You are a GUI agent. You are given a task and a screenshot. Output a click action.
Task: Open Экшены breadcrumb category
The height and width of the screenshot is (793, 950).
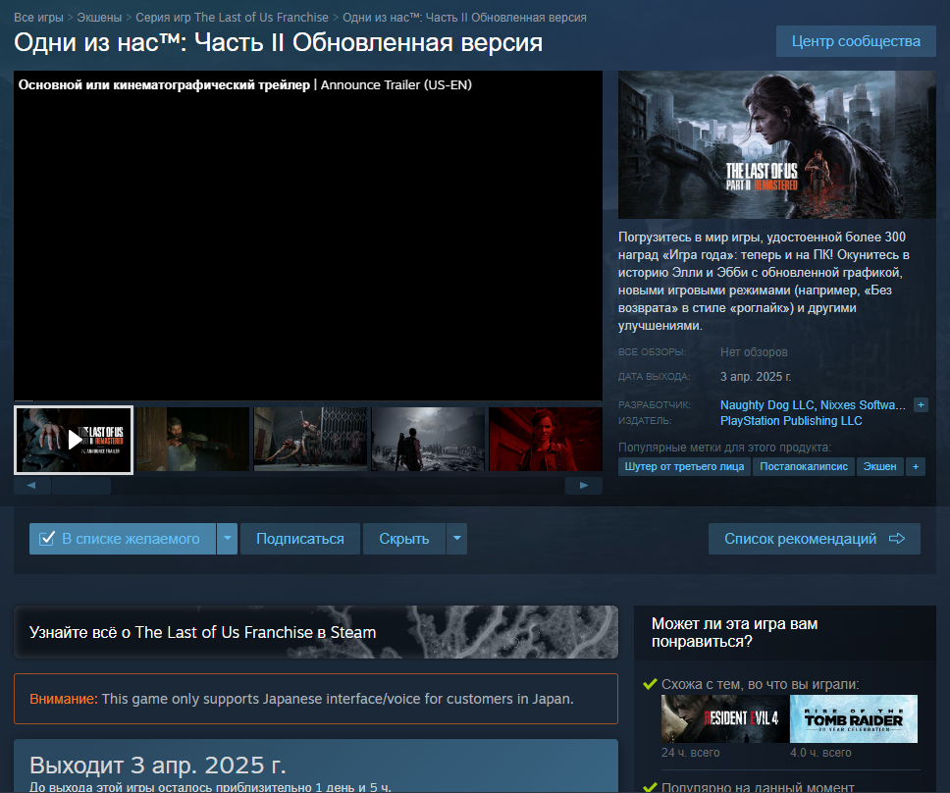click(x=99, y=18)
